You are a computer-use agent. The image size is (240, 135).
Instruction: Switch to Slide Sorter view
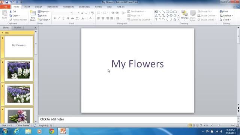pyautogui.click(x=194, y=125)
